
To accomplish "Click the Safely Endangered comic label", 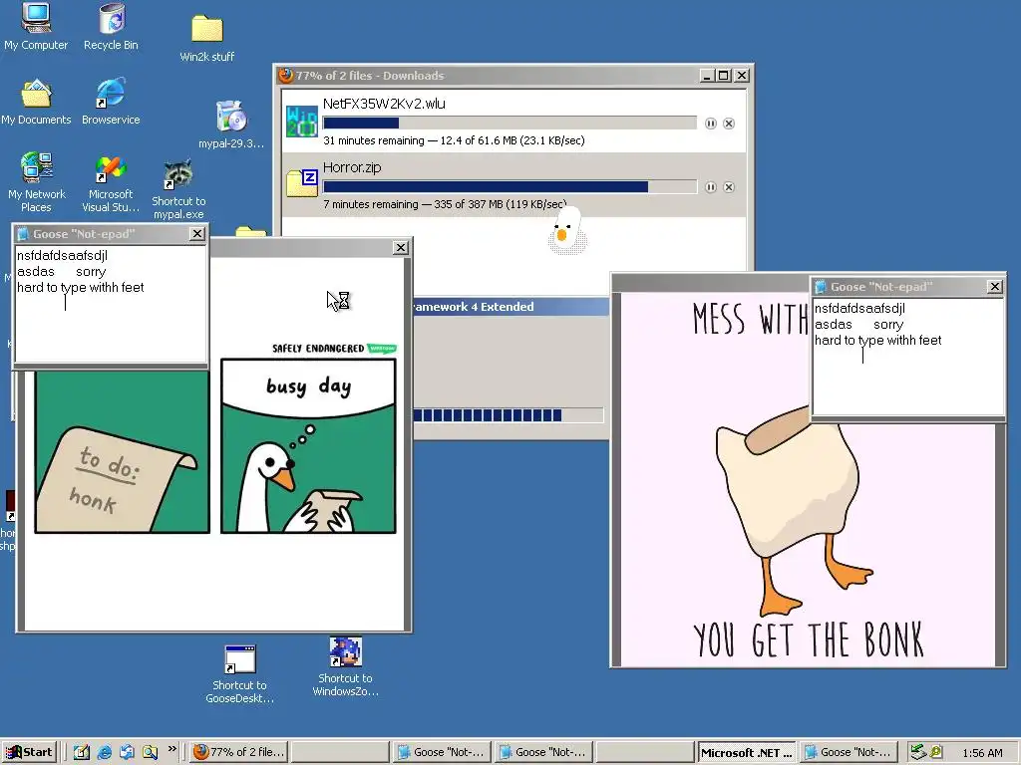I will [x=334, y=348].
